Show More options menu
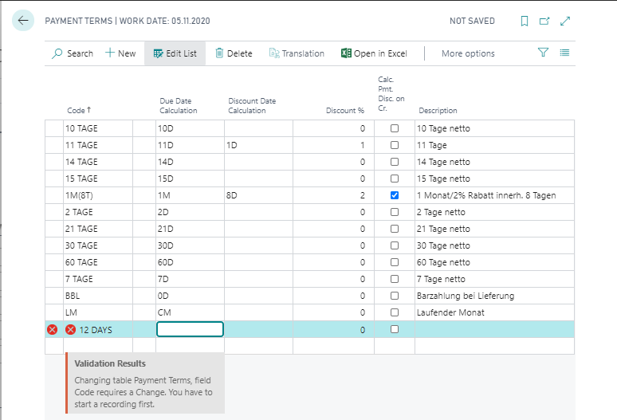617x420 pixels. [468, 53]
